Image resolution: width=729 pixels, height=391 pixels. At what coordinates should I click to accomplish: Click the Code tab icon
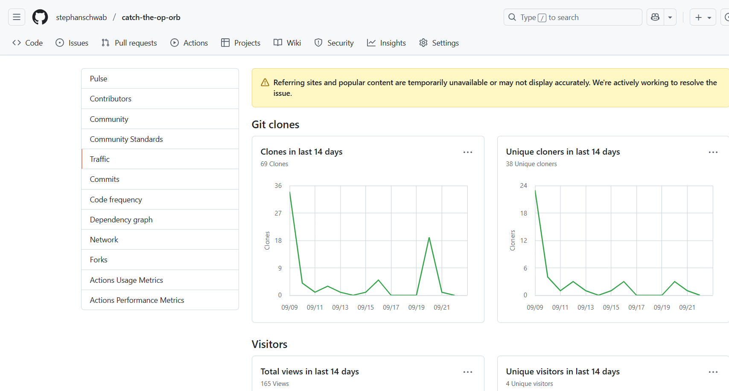[17, 43]
